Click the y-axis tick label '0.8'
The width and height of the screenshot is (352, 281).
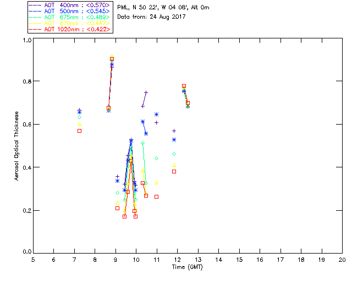pos(27,81)
